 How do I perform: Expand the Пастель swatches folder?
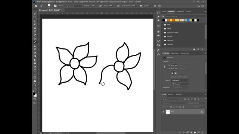pyautogui.click(x=163, y=36)
